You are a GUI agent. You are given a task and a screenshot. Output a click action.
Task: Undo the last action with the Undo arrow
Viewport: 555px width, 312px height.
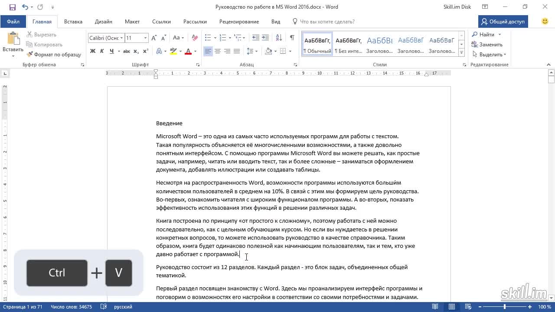coord(25,7)
